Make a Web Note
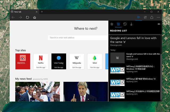170x112 pixels. pos(145,17)
